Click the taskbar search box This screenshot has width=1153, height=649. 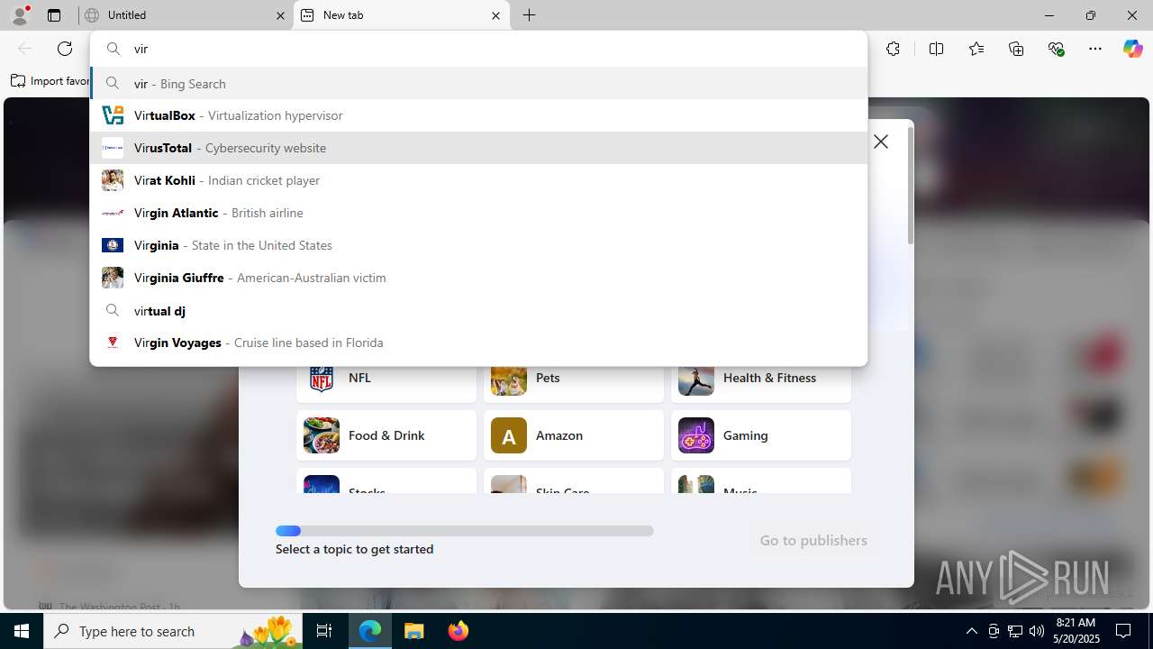(173, 631)
